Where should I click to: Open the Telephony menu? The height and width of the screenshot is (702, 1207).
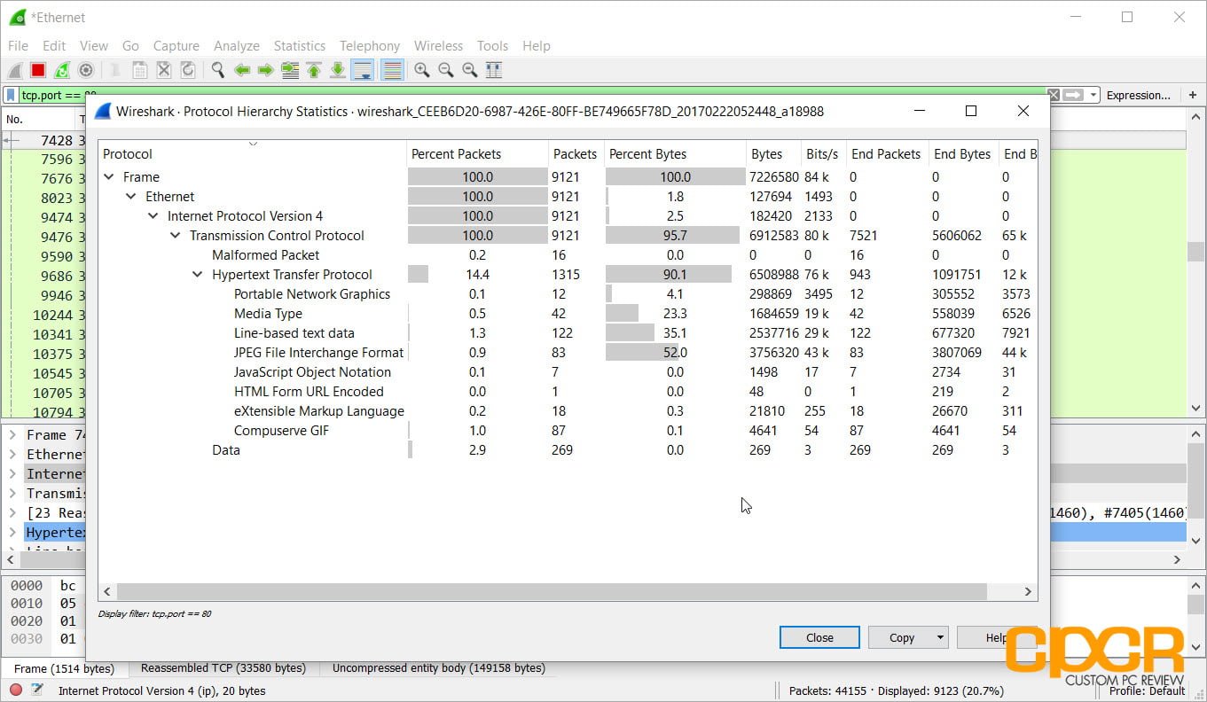369,46
